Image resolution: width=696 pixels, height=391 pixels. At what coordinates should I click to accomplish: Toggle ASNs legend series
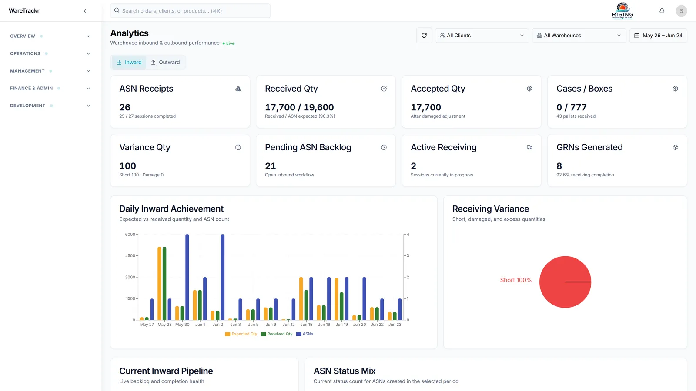pos(304,334)
